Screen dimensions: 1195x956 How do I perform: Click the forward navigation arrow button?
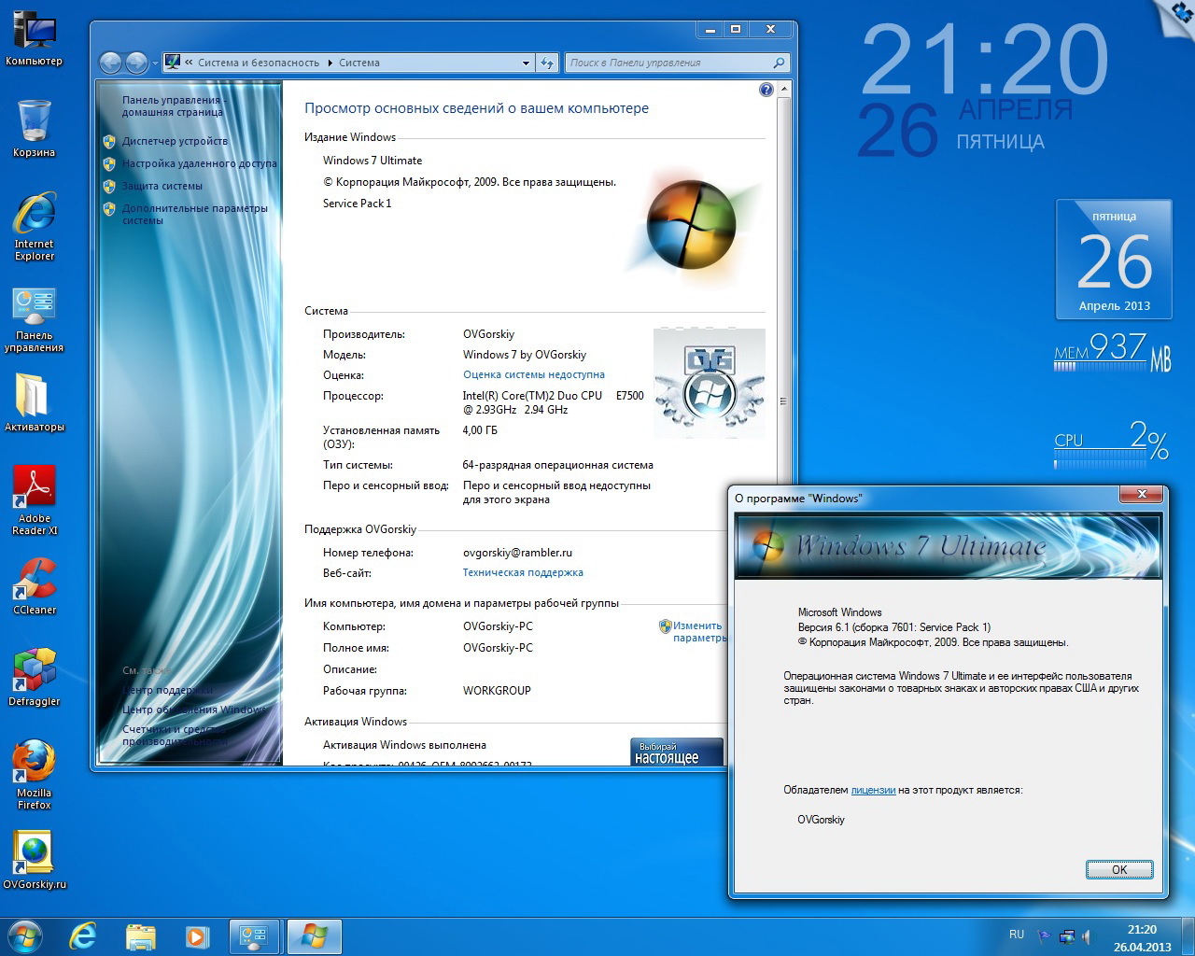pyautogui.click(x=136, y=63)
